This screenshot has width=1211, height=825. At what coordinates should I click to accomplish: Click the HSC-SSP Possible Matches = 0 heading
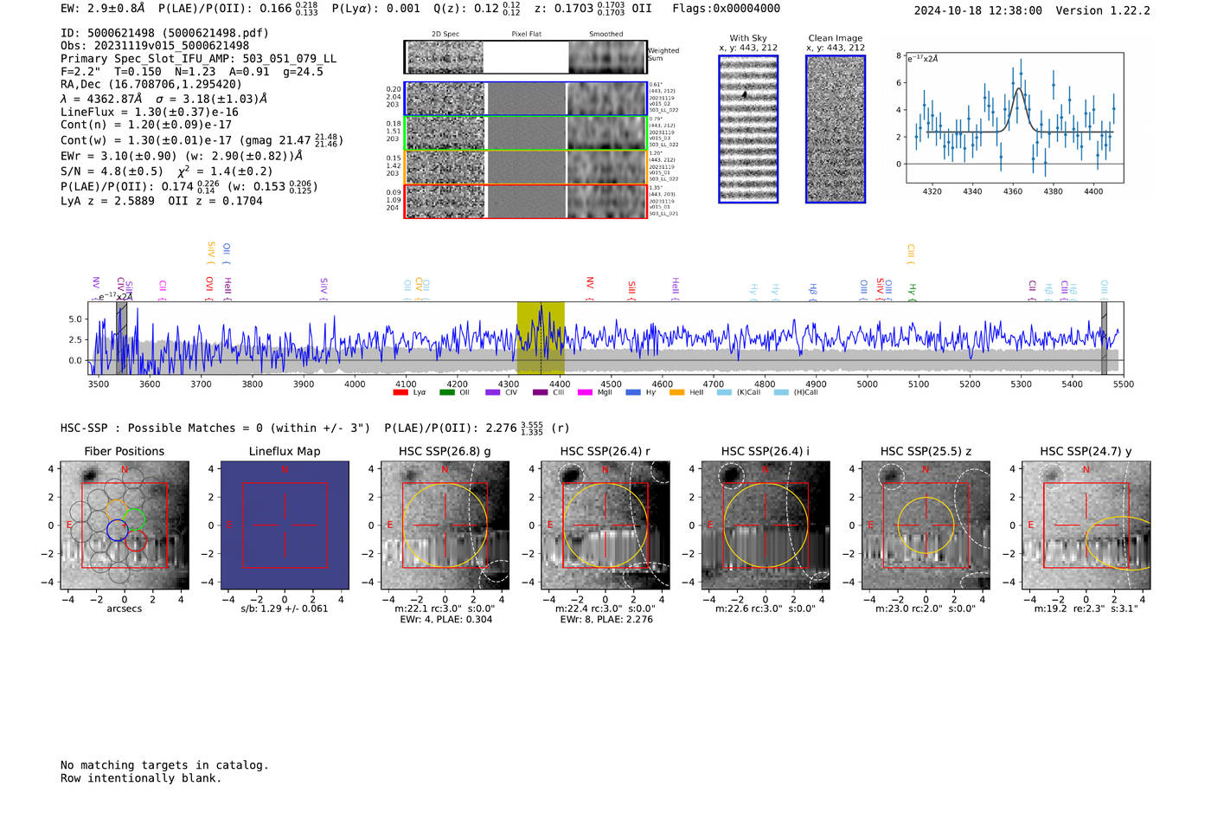click(215, 428)
